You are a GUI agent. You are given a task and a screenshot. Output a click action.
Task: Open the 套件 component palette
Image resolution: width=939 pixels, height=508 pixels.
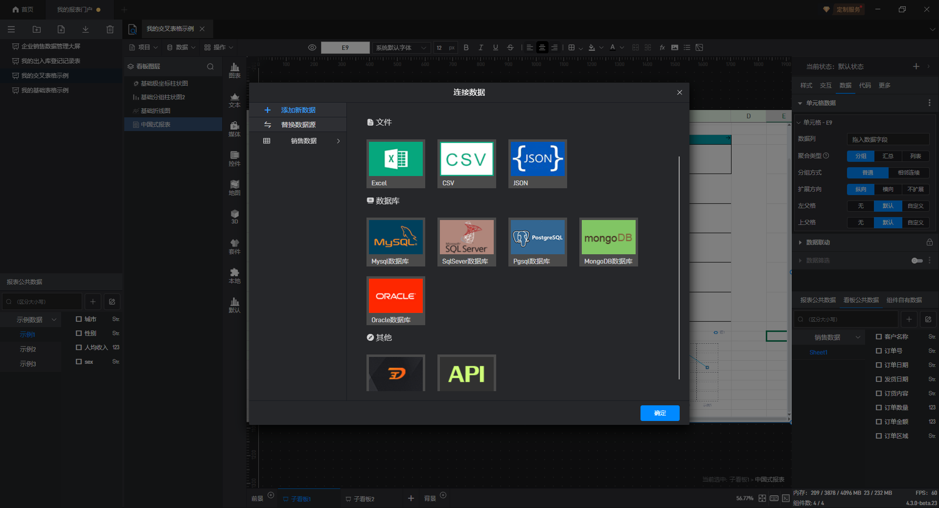coord(234,247)
